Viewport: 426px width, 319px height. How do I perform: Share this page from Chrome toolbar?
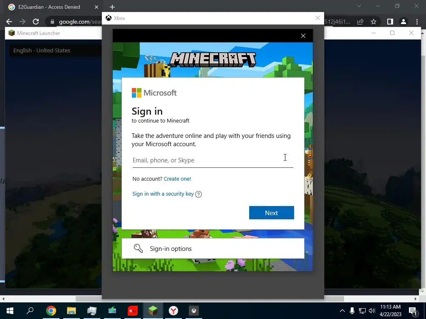(x=360, y=22)
